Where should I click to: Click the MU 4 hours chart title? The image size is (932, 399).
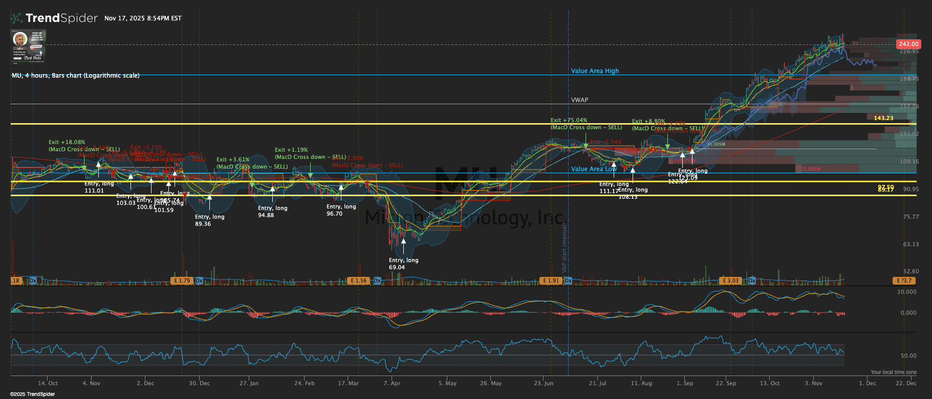click(x=75, y=76)
